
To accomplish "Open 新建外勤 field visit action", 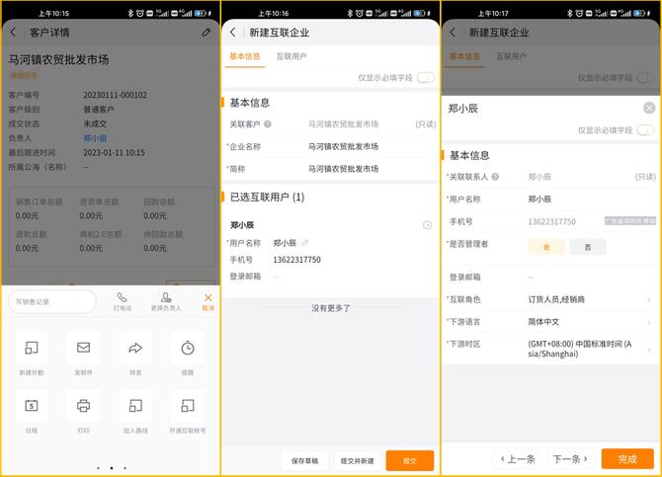I will point(31,349).
